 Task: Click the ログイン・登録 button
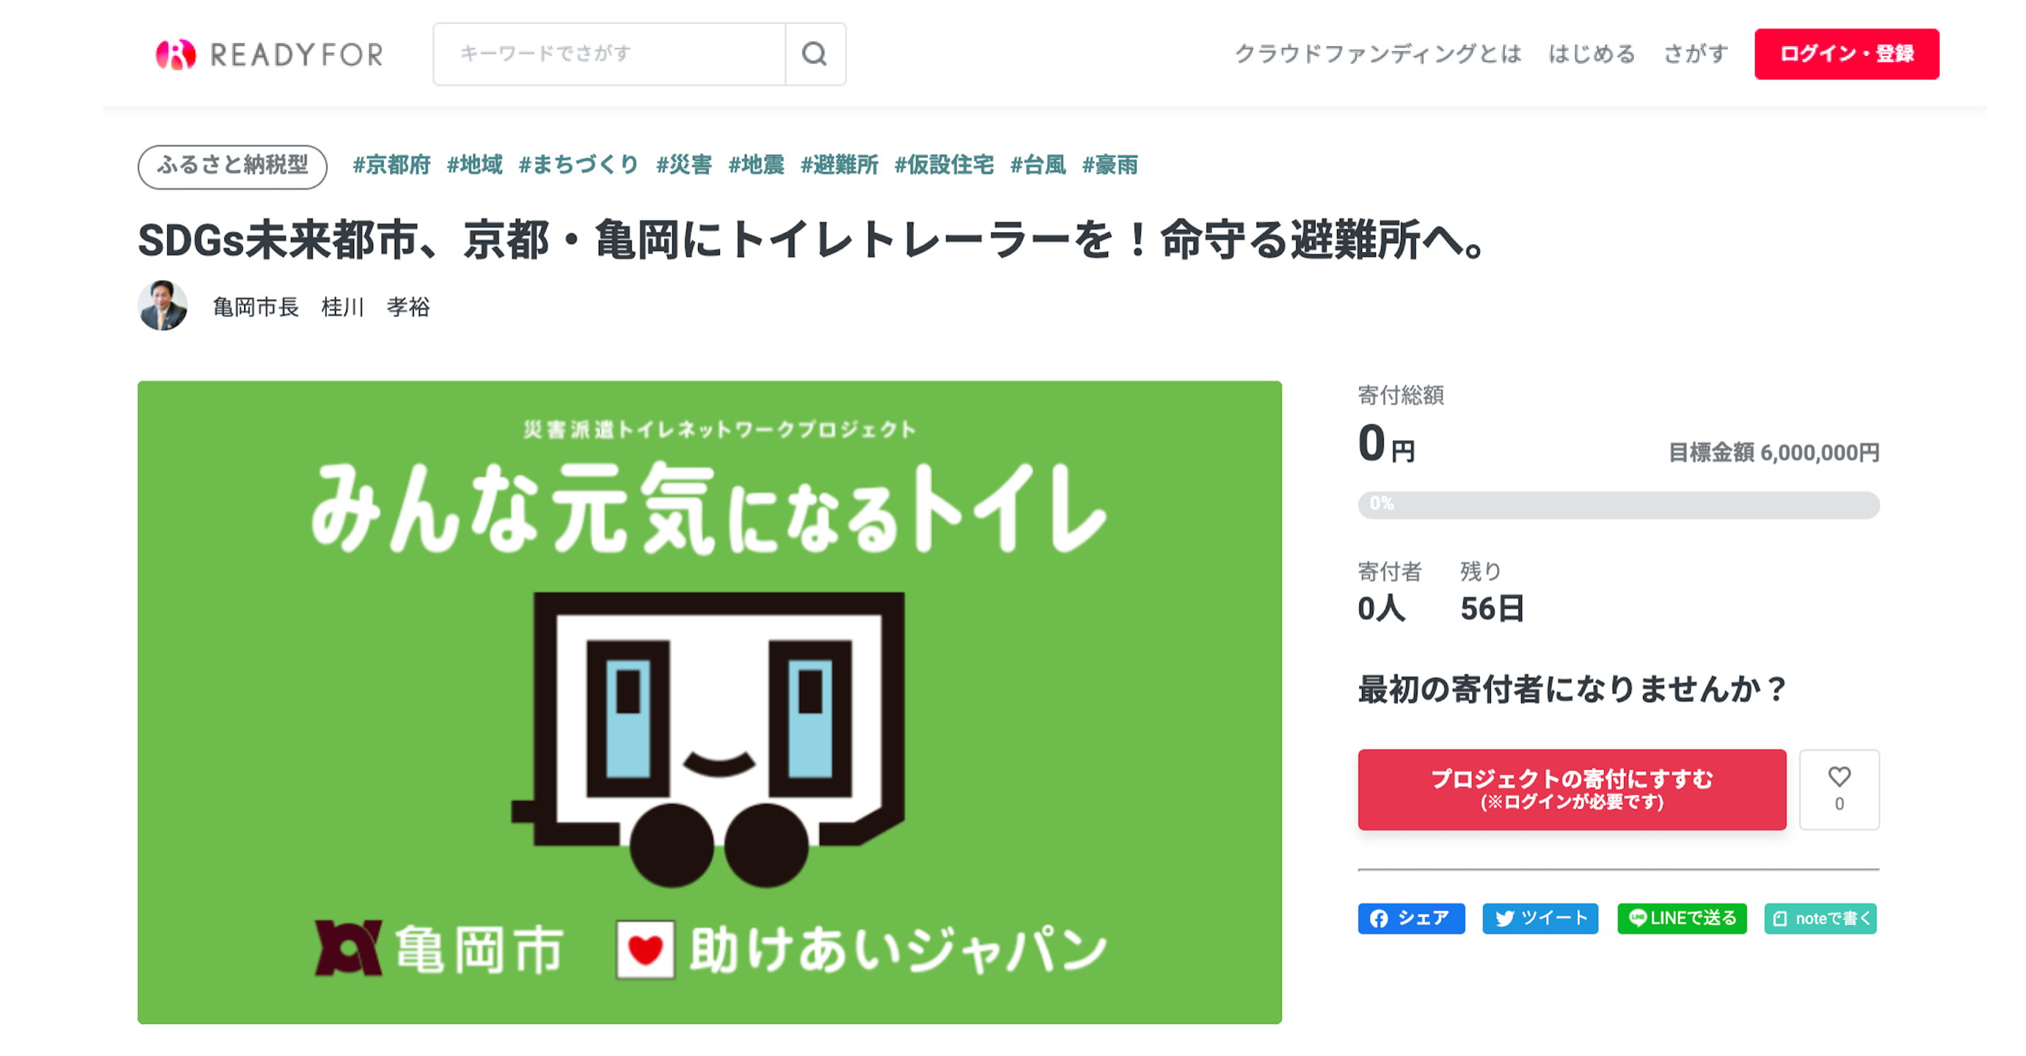(1847, 54)
